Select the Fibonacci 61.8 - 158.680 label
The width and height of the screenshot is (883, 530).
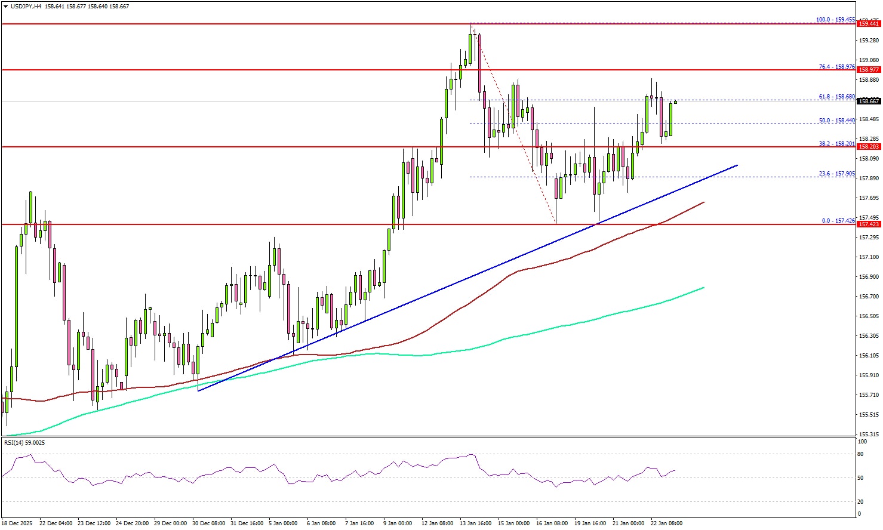tap(836, 97)
